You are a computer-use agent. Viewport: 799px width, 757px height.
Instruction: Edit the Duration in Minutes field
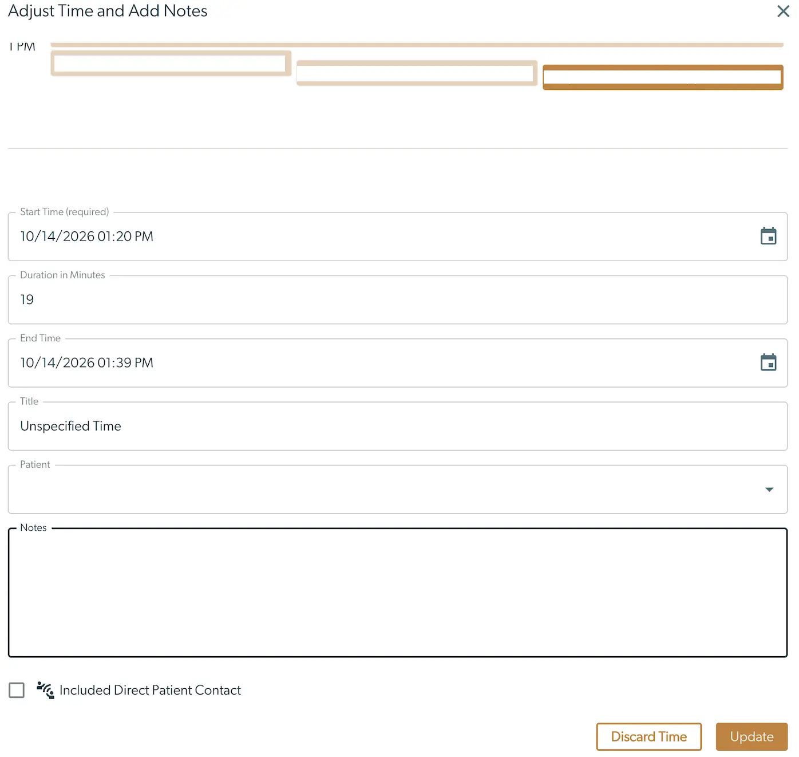[x=398, y=299]
